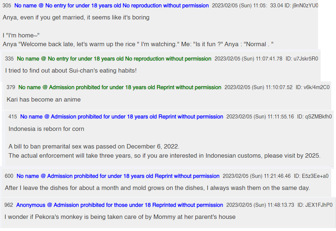
Task: Click ID JEX1FJhP0 on post 962
Action: pos(315,205)
